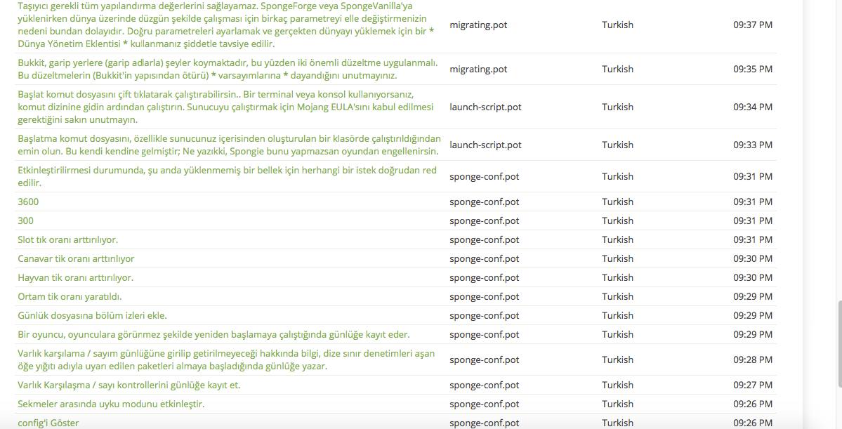The width and height of the screenshot is (842, 429).
Task: Open 'Günlük dosyasına bölüm izleri ekle.' link
Action: tap(93, 316)
